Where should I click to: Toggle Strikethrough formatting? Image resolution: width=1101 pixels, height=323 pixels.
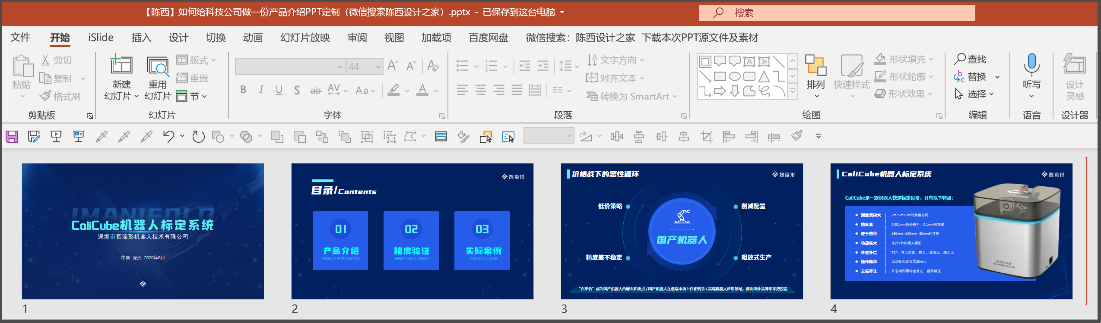click(316, 90)
